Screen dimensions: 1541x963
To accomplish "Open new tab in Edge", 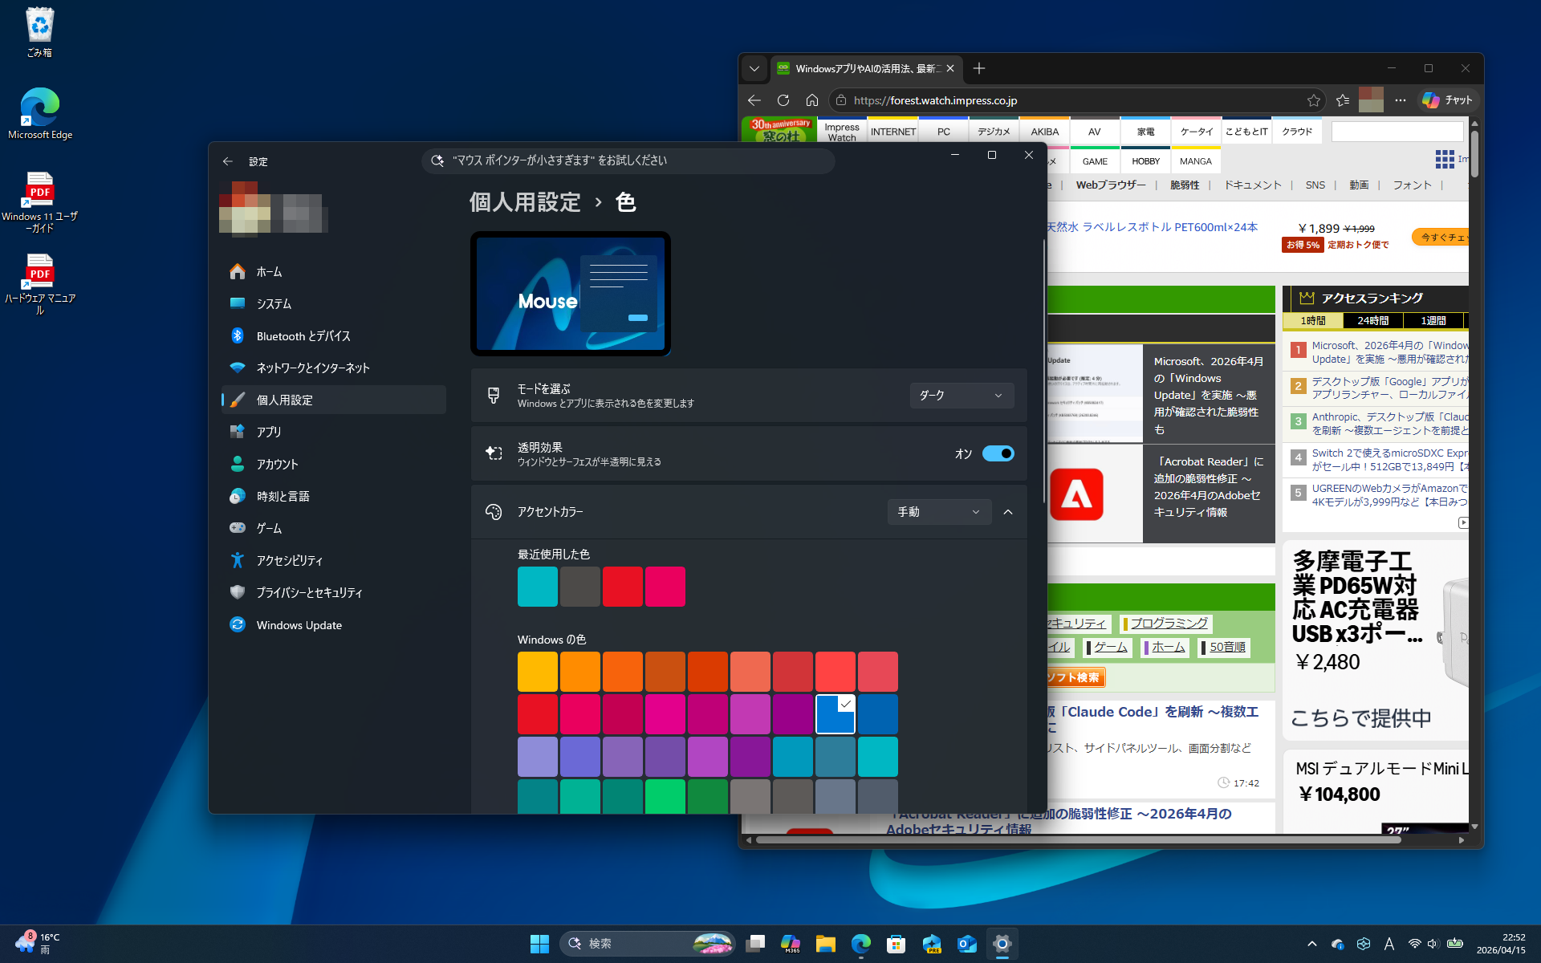I will (x=978, y=69).
